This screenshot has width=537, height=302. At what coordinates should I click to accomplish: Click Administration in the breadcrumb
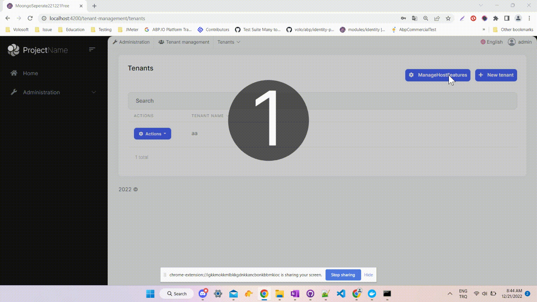(x=131, y=42)
